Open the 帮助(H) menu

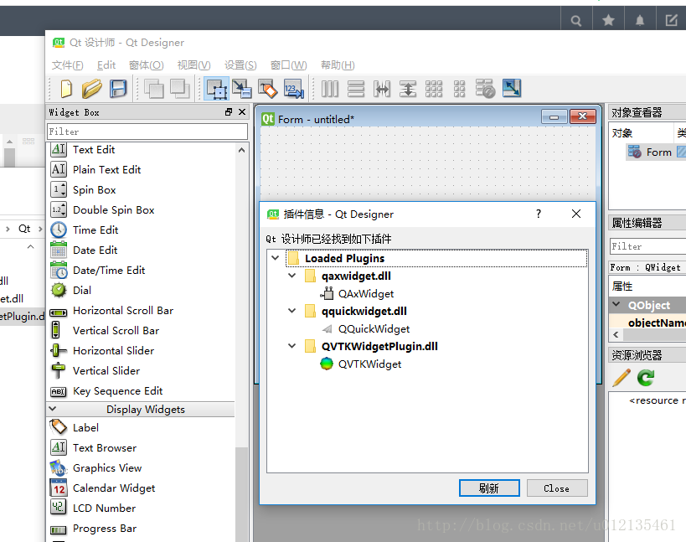[338, 65]
